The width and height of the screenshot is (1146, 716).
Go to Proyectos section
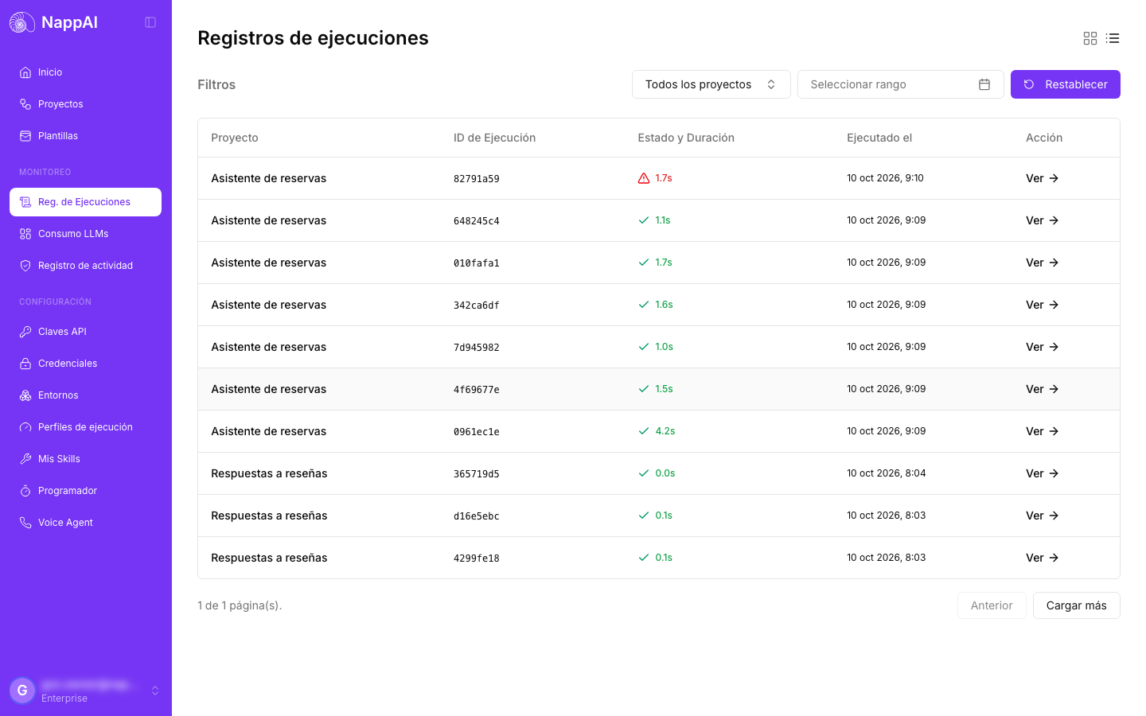tap(85, 104)
